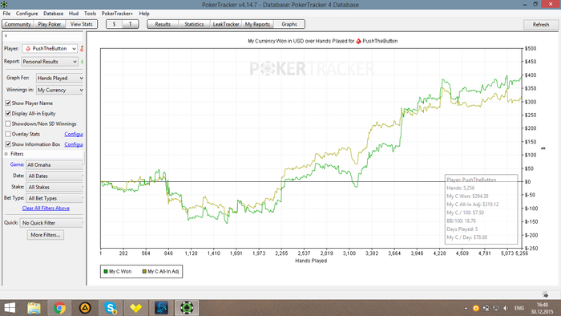This screenshot has height=316, width=561.
Task: Open the Help menu
Action: (x=144, y=14)
